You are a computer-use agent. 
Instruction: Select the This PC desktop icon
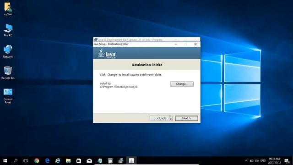(8, 30)
